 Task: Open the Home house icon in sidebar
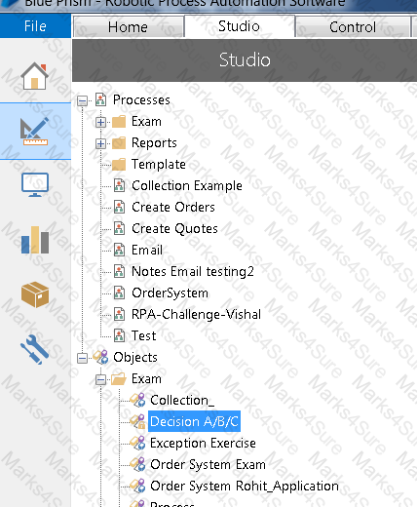[35, 76]
